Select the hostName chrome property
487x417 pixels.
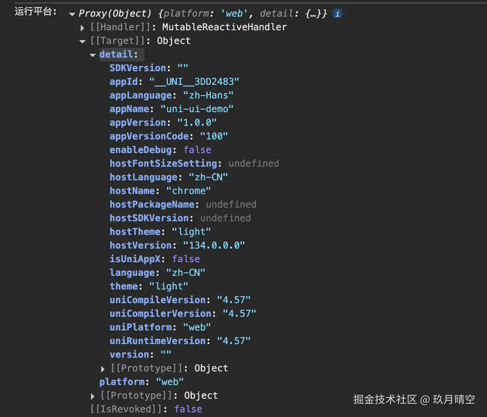(x=132, y=191)
